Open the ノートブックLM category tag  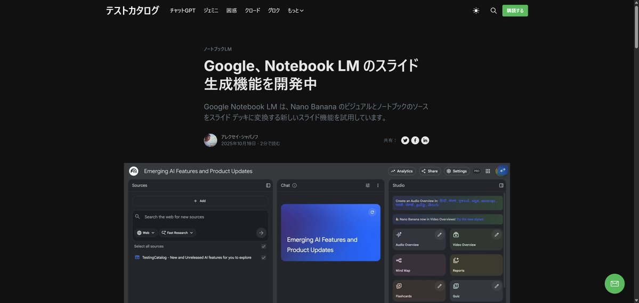(217, 49)
